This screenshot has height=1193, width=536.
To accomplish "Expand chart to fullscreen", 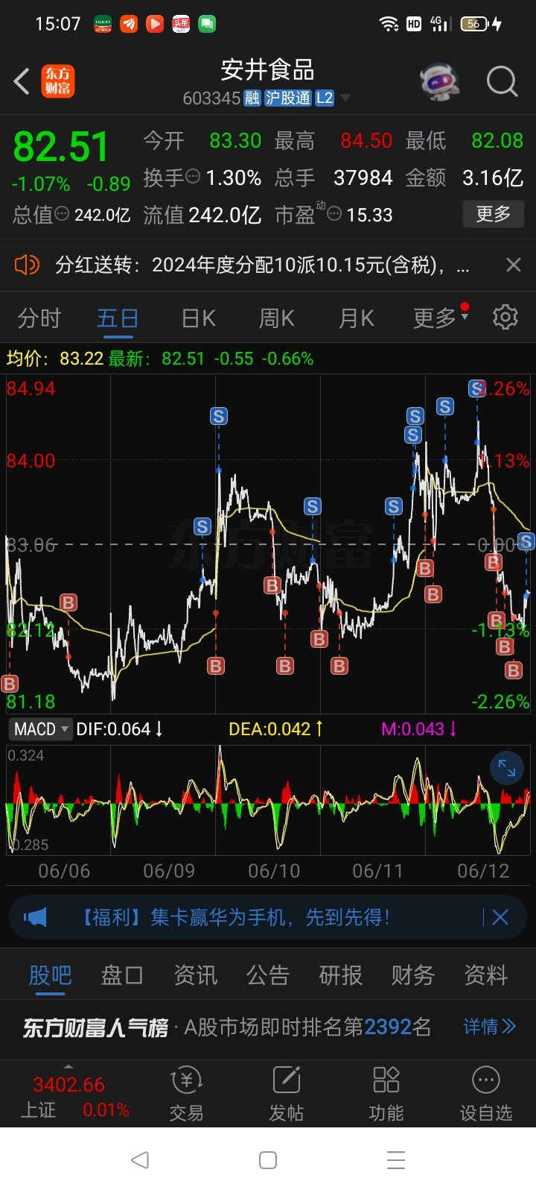I will [x=507, y=768].
